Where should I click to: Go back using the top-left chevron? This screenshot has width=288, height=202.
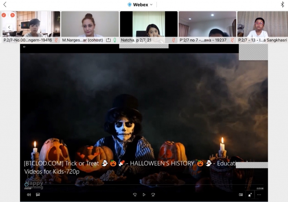(5, 4)
